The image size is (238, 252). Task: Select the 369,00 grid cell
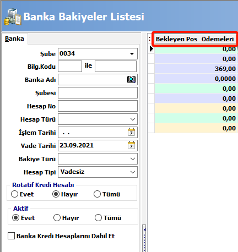point(196,69)
